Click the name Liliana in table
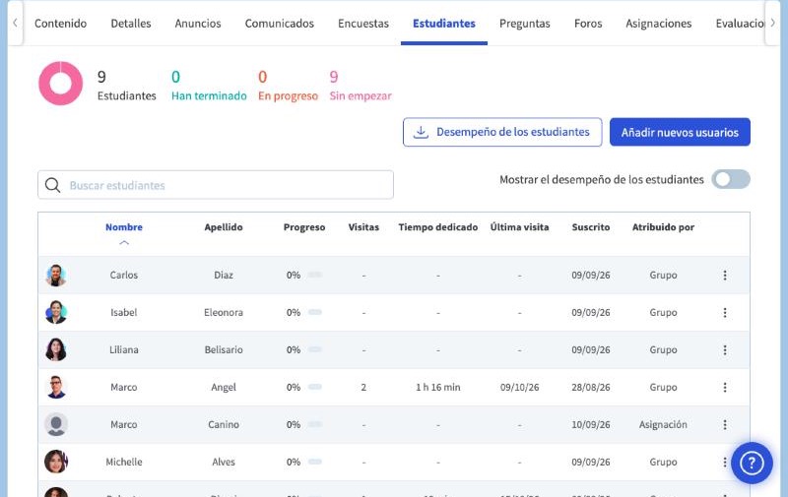The image size is (788, 497). (x=124, y=350)
